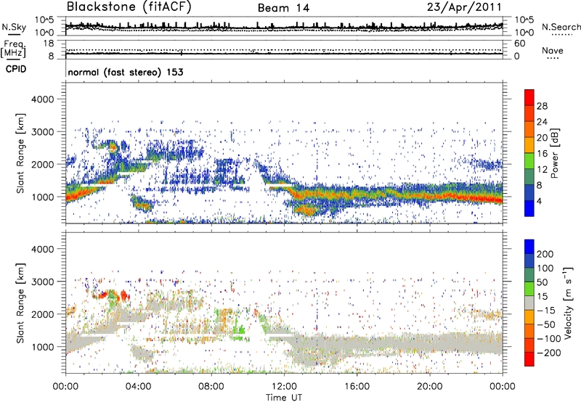Click the 'Power [dB]' color bar label
Viewport: 581px width, 402px height.
[554, 153]
